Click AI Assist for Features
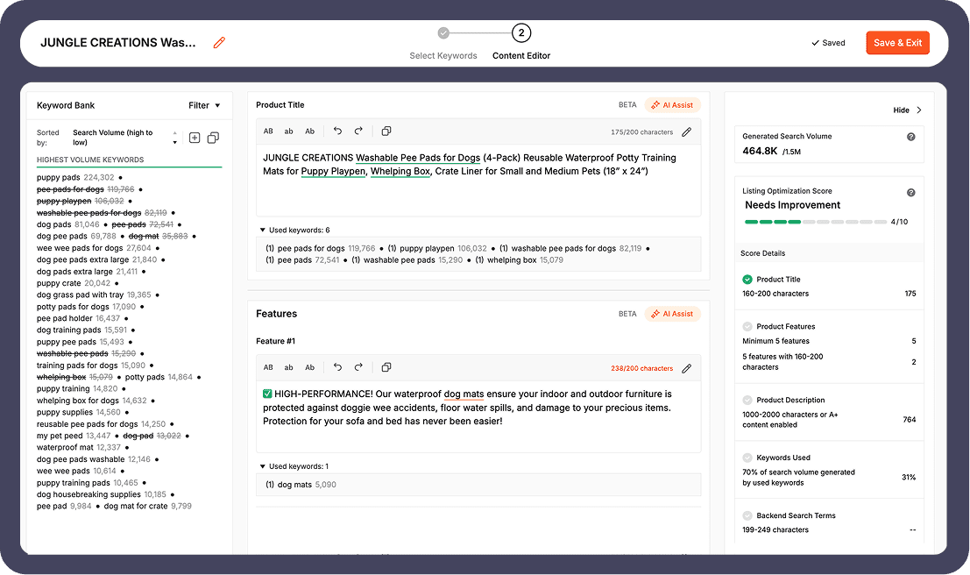The height and width of the screenshot is (575, 970). coord(672,314)
